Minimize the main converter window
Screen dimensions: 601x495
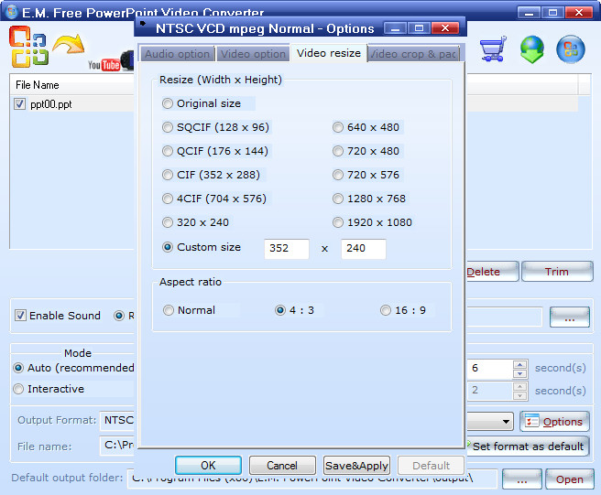click(x=529, y=13)
